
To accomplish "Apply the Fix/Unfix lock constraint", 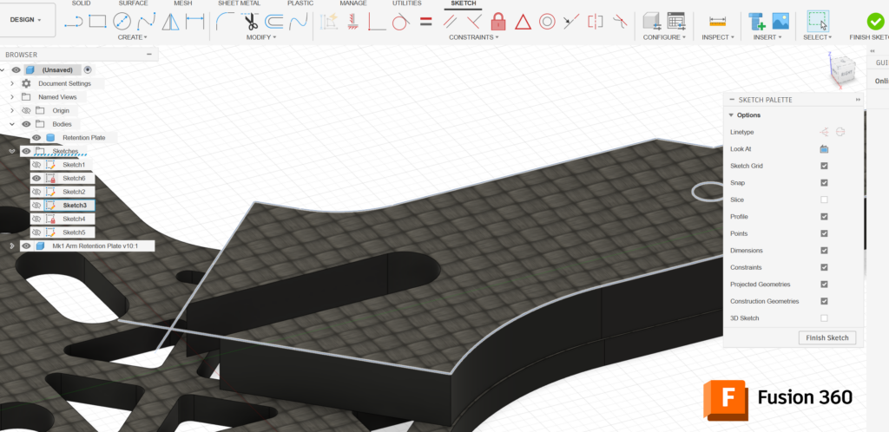I will pos(498,22).
